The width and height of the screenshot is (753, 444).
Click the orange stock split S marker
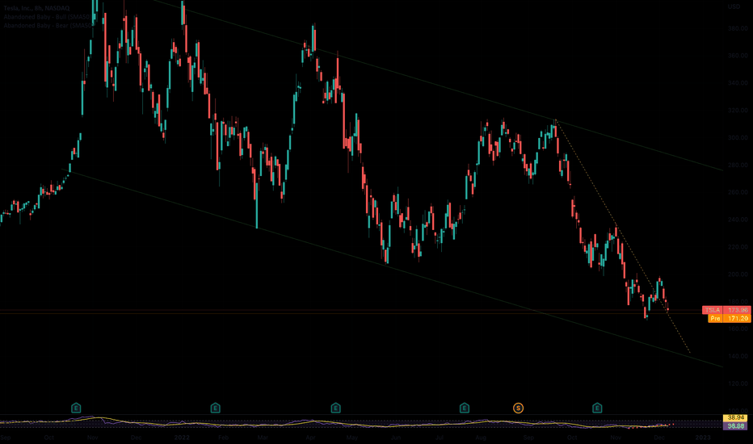coord(518,408)
